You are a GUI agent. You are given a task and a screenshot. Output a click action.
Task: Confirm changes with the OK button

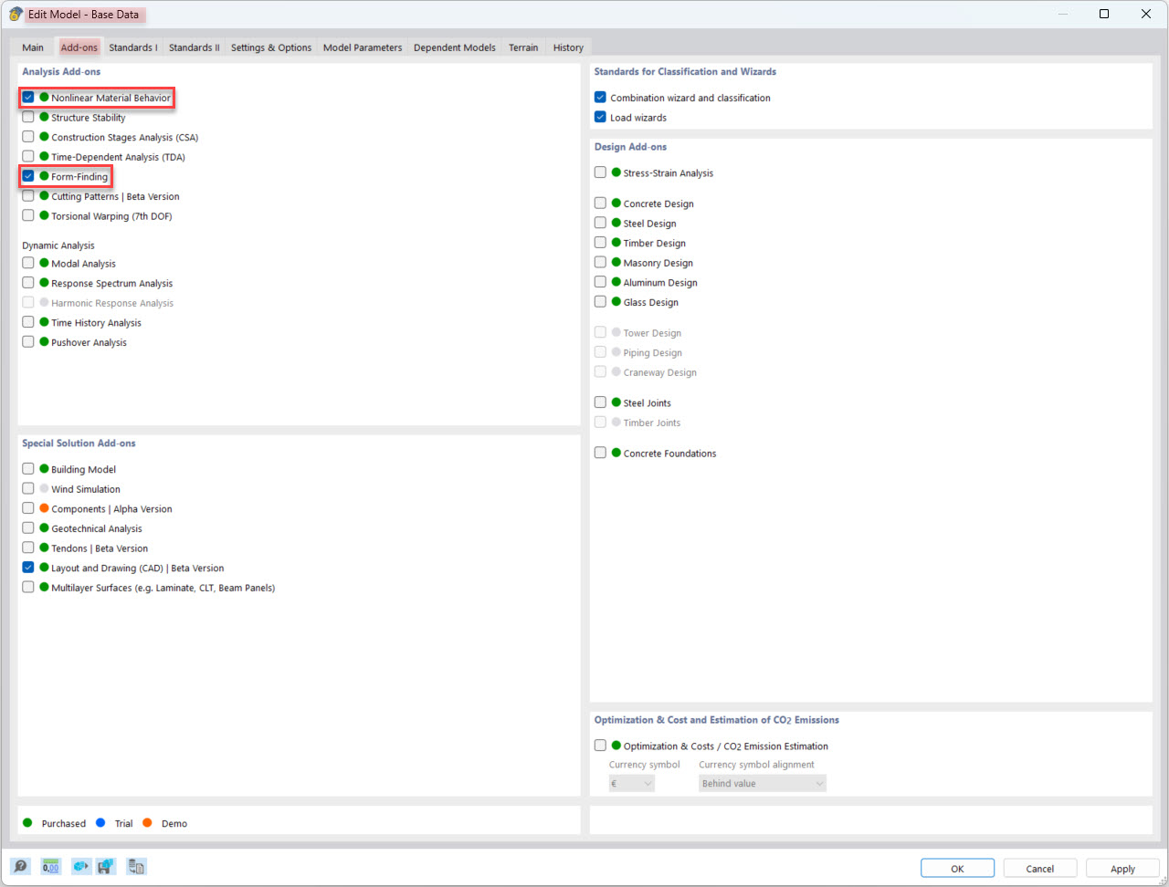coord(957,868)
